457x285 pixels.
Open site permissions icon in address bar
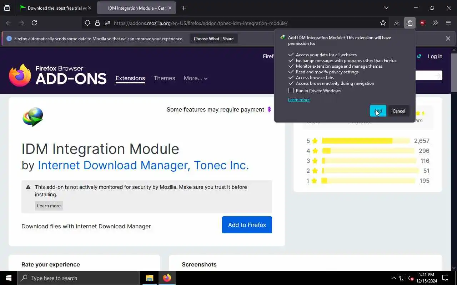tap(107, 23)
